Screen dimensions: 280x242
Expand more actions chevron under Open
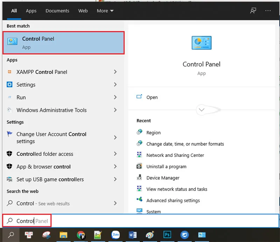[x=202, y=110]
